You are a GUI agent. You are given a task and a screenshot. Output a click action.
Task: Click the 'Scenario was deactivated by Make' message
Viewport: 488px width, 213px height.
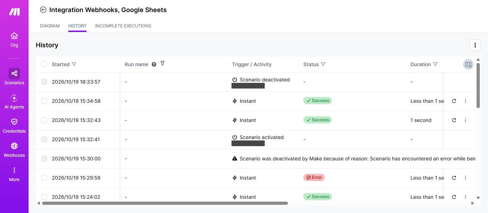[x=357, y=159]
